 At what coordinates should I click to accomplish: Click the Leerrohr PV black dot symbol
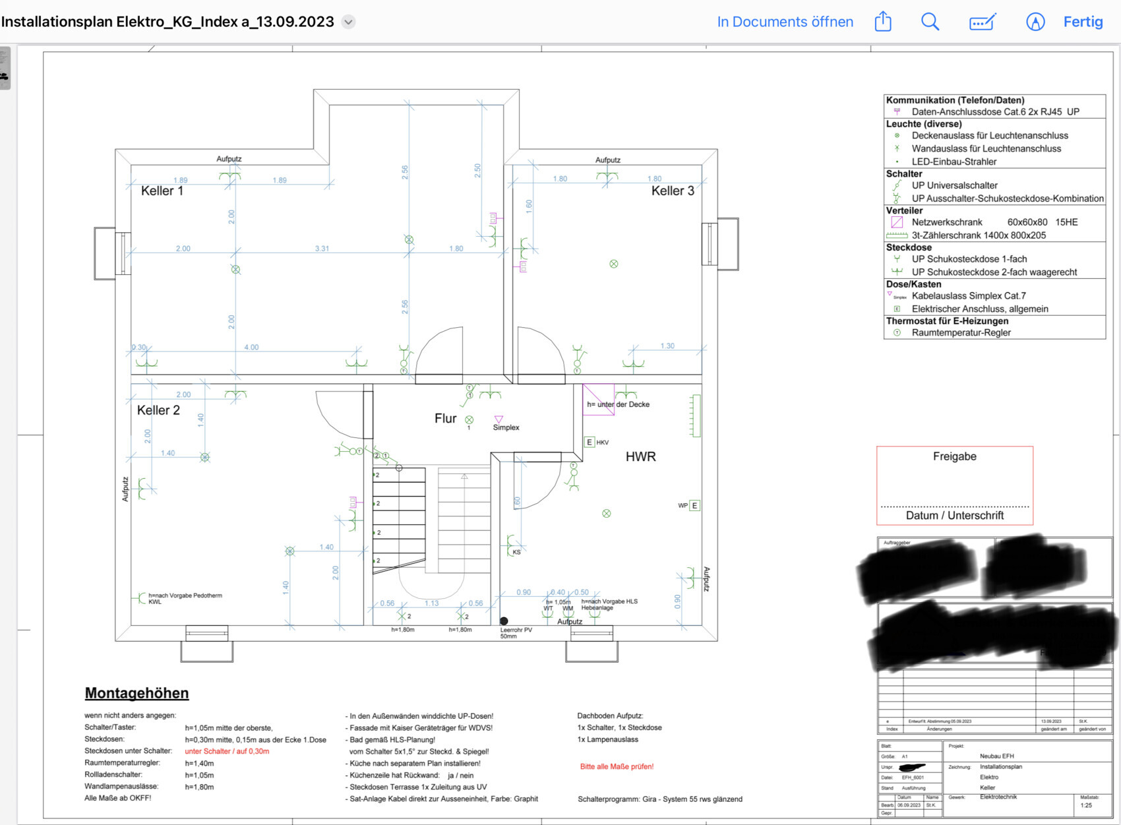(504, 621)
